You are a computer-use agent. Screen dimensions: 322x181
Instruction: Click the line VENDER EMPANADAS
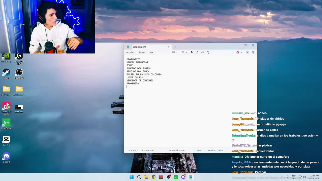tap(137, 62)
